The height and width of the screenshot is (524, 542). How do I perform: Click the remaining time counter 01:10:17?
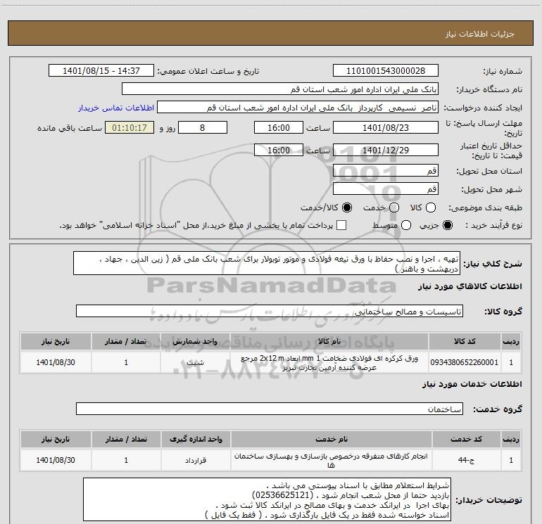coord(130,127)
